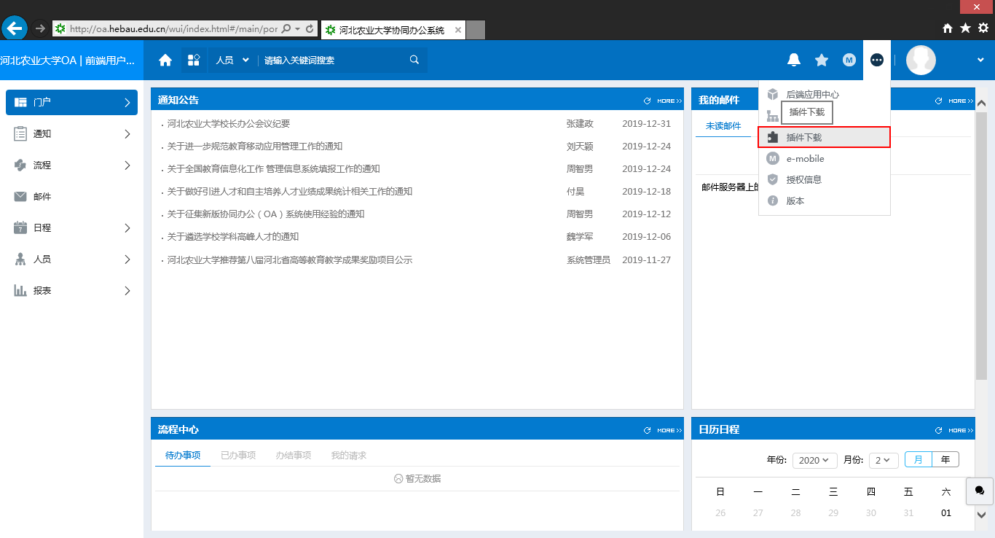Open 关于全国教育信息化工作 notice
Image resolution: width=995 pixels, height=538 pixels.
pos(274,169)
